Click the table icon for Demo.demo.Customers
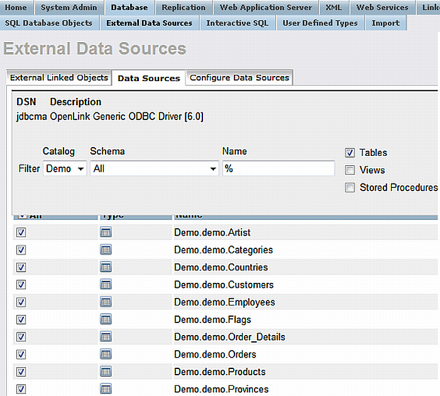 pyautogui.click(x=106, y=285)
